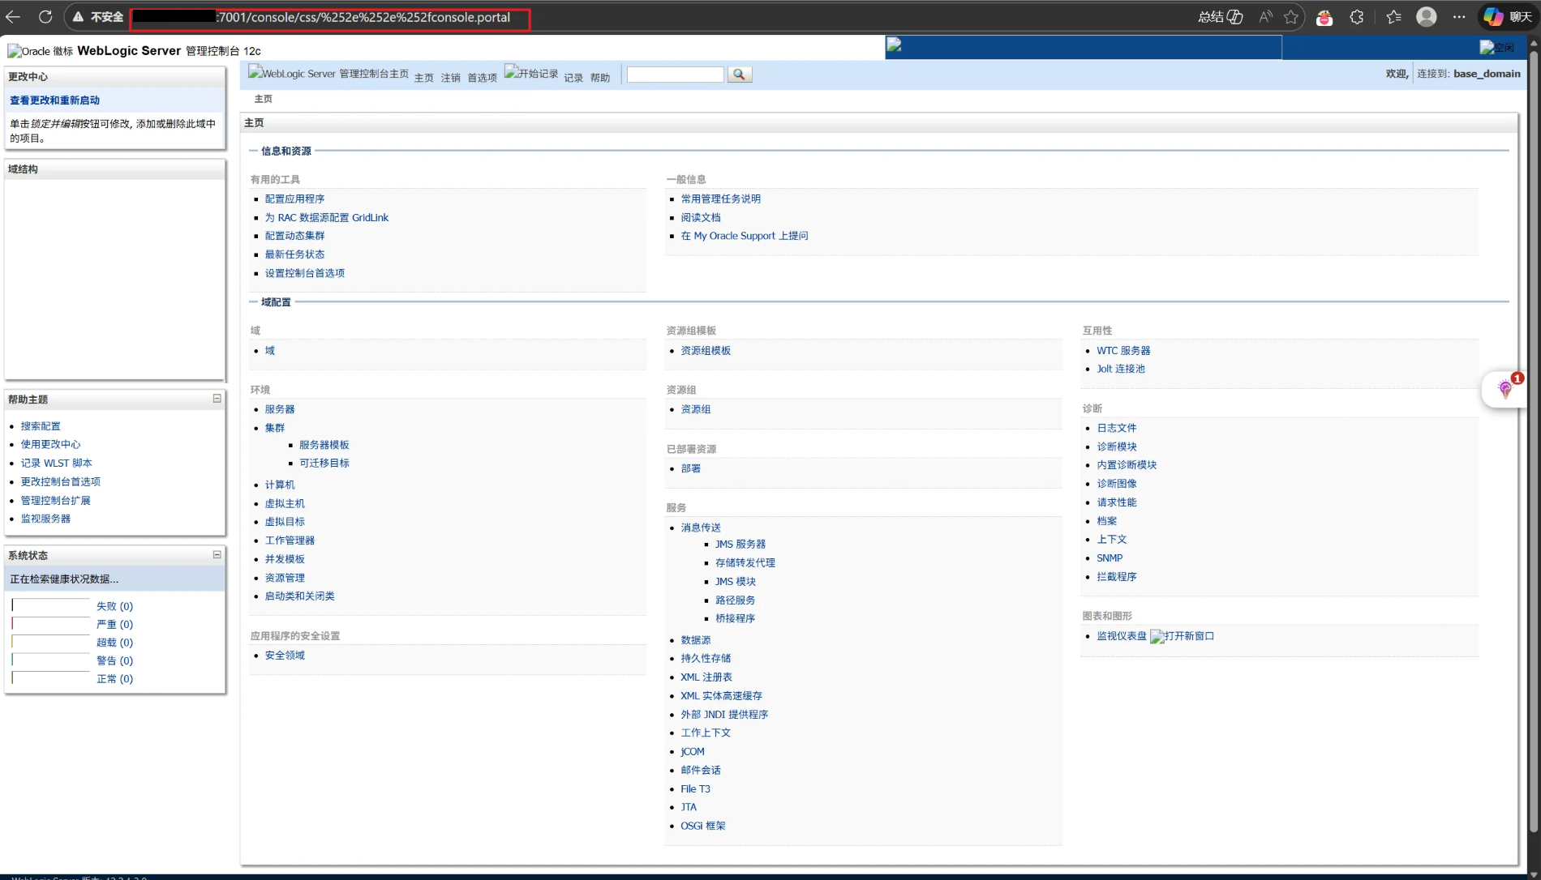Viewport: 1541px width, 880px height.
Task: Click the 失败 (0) status link
Action: 114,606
